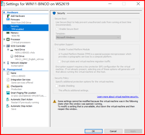Open the Template Microsoft Windows dropdown
This screenshot has width=145, height=135.
point(88,37)
